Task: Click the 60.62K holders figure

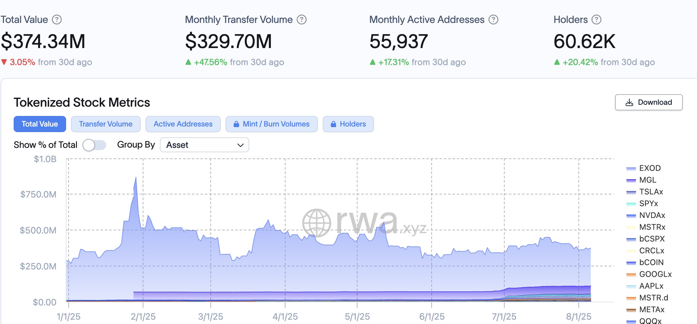Action: (x=584, y=42)
